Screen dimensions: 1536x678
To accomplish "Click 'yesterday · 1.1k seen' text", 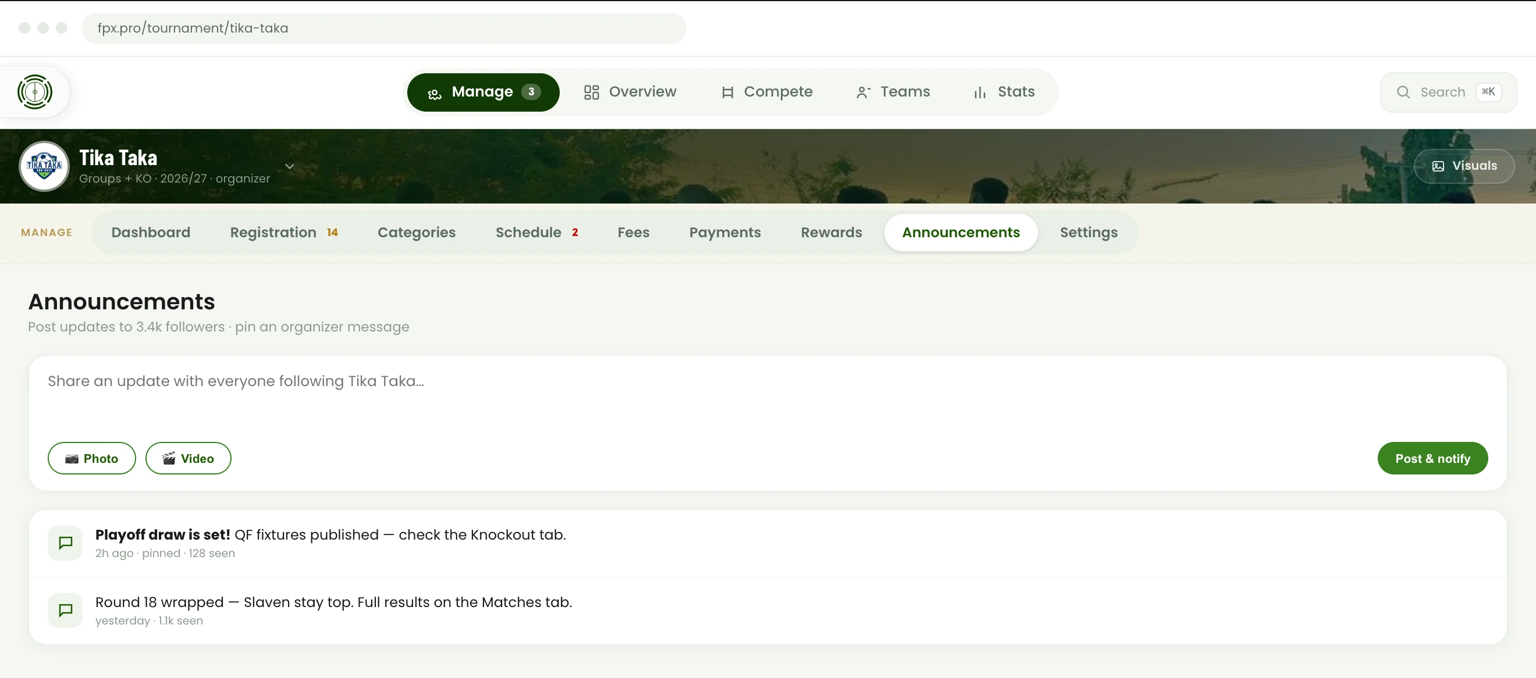I will click(149, 620).
